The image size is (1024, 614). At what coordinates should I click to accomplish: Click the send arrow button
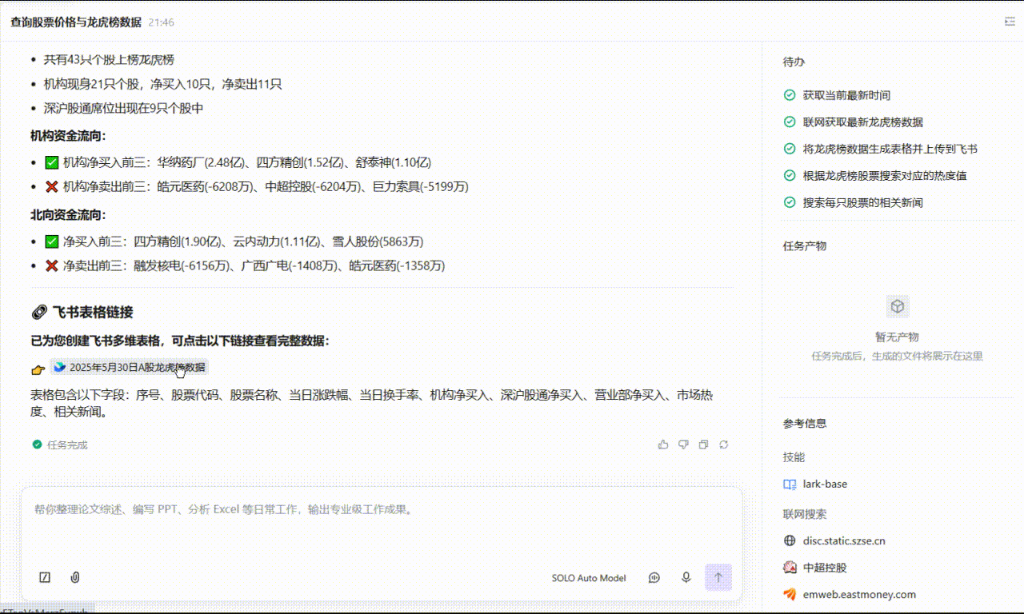pos(718,577)
